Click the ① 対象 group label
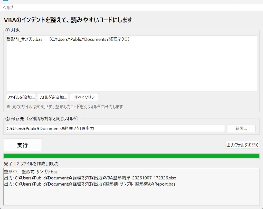The height and width of the screenshot is (209, 263). tap(13, 30)
